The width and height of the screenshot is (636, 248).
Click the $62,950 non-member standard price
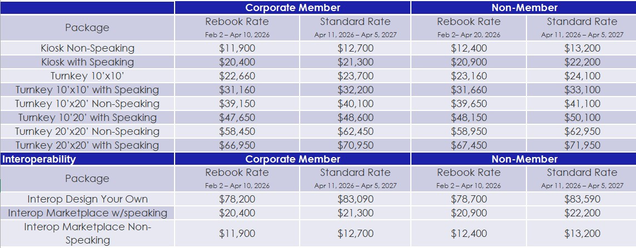pyautogui.click(x=582, y=131)
